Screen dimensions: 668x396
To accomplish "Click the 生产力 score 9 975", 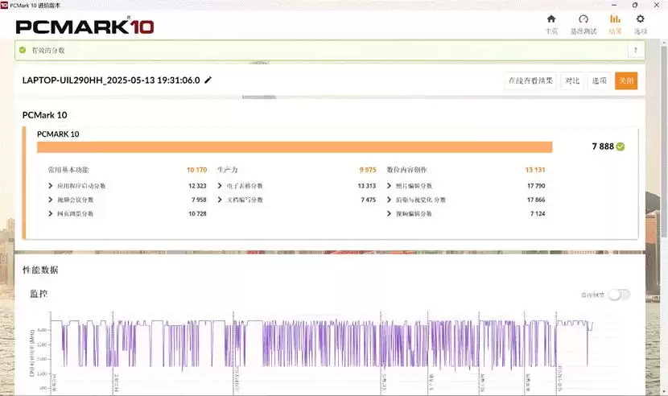I will (x=368, y=170).
